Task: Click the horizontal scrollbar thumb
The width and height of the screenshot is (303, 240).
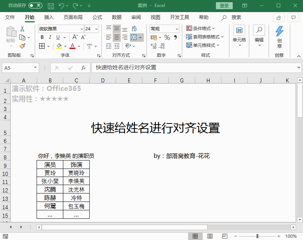Action: [124, 227]
